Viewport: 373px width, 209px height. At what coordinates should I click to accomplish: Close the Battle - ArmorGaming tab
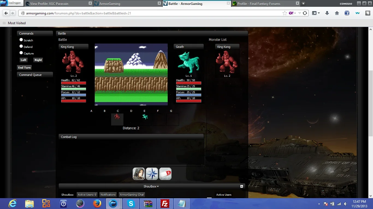pyautogui.click(x=228, y=4)
